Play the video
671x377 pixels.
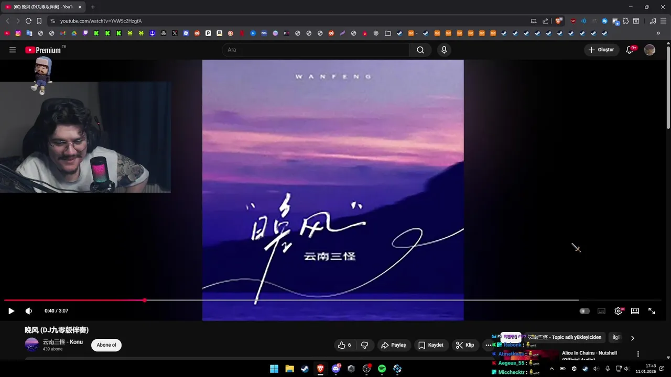11,311
